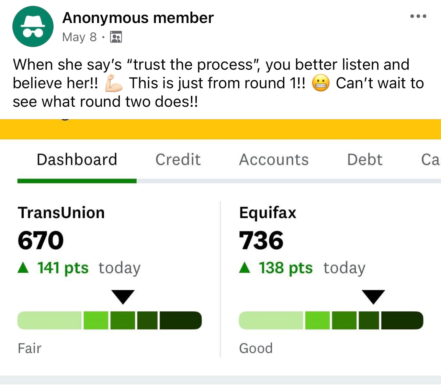The height and width of the screenshot is (387, 441).
Task: Click the May 8 post date
Action: [79, 37]
